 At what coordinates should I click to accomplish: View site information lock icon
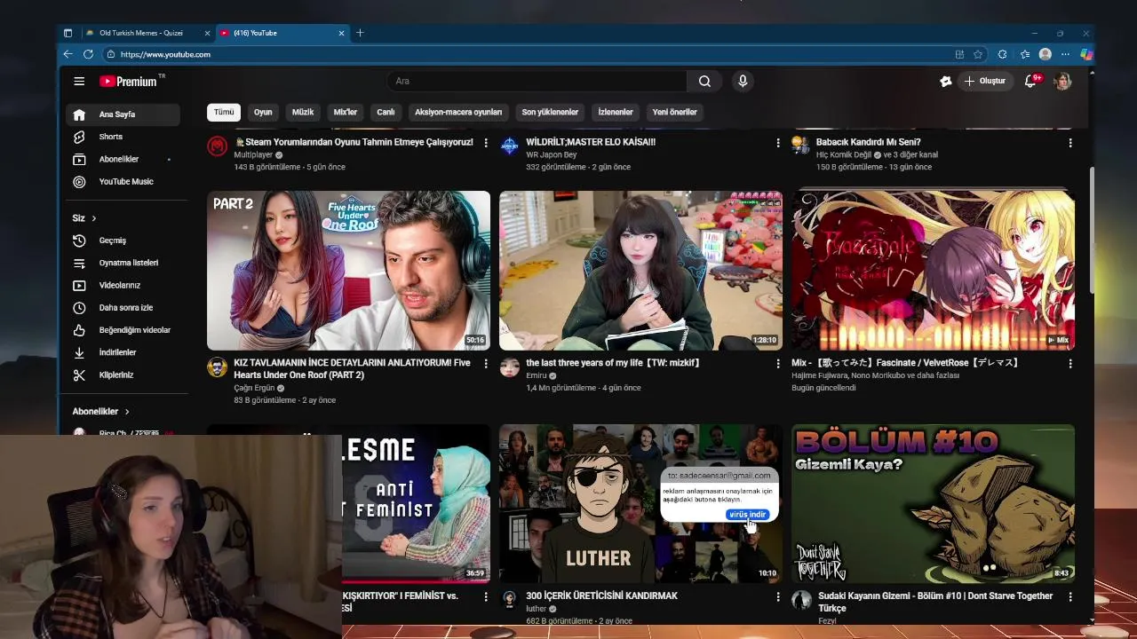[x=111, y=54]
